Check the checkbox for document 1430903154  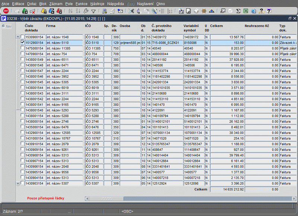(x=22, y=183)
